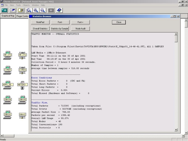Select the CIBOX1 computer node

pos(7,115)
